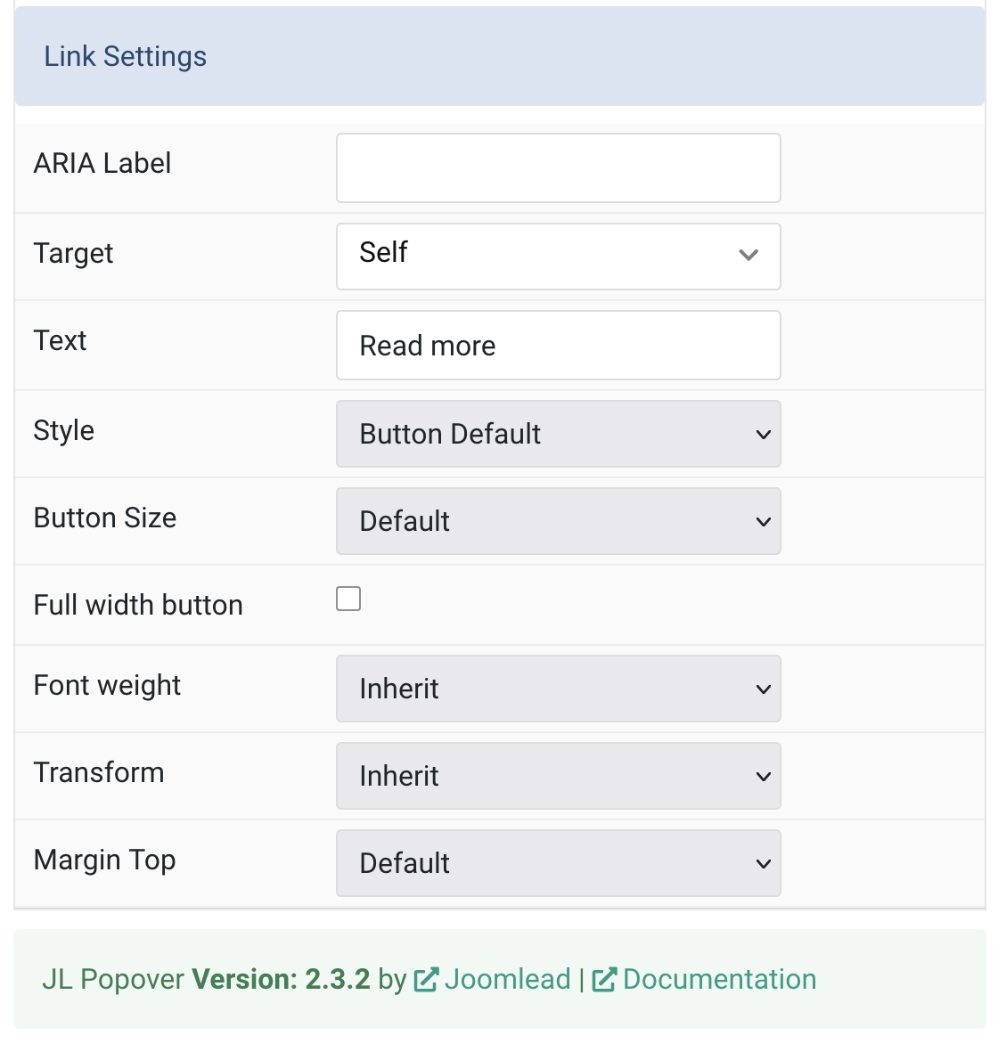Click the arrow icon on Margin Top select
Screen dimensions: 998x1060
[x=764, y=864]
